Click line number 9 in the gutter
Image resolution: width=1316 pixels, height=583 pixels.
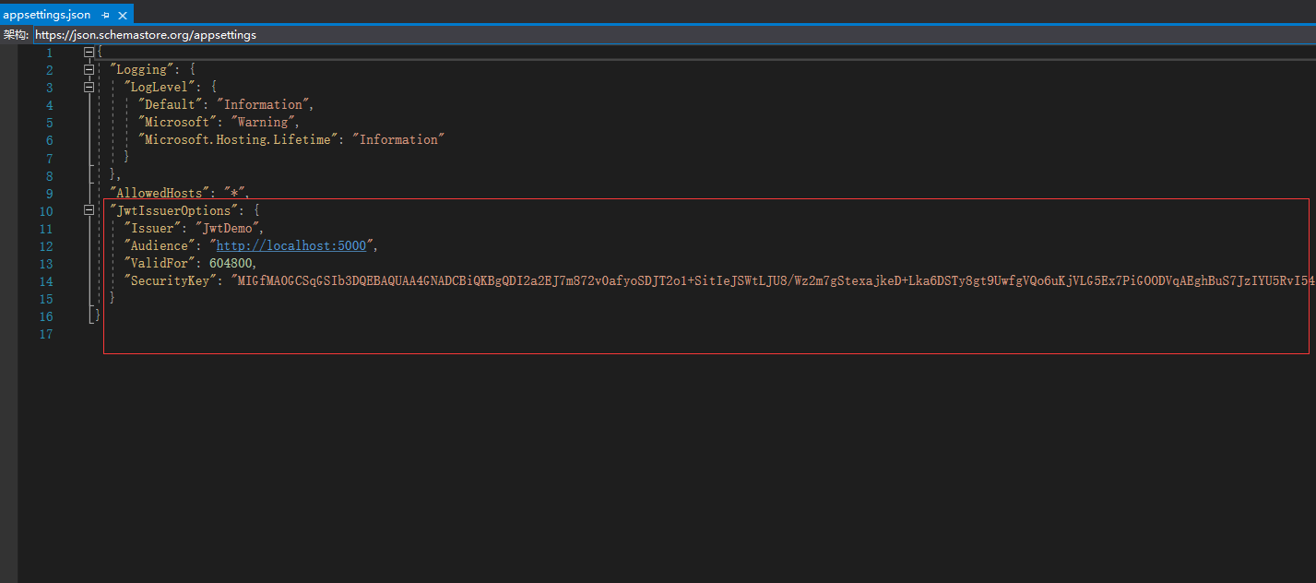point(49,194)
